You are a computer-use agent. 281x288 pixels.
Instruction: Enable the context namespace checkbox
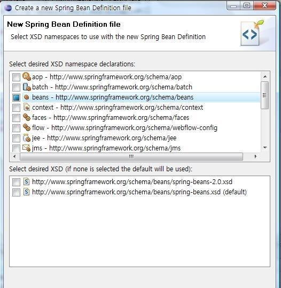pos(16,108)
